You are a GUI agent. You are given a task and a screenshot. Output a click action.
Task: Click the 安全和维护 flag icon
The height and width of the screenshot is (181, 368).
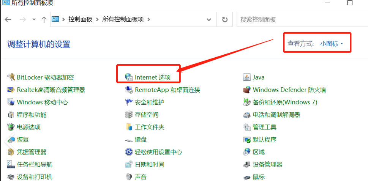point(129,102)
